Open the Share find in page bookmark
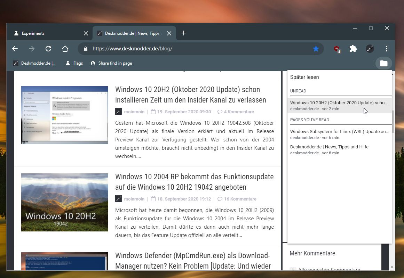 [111, 63]
